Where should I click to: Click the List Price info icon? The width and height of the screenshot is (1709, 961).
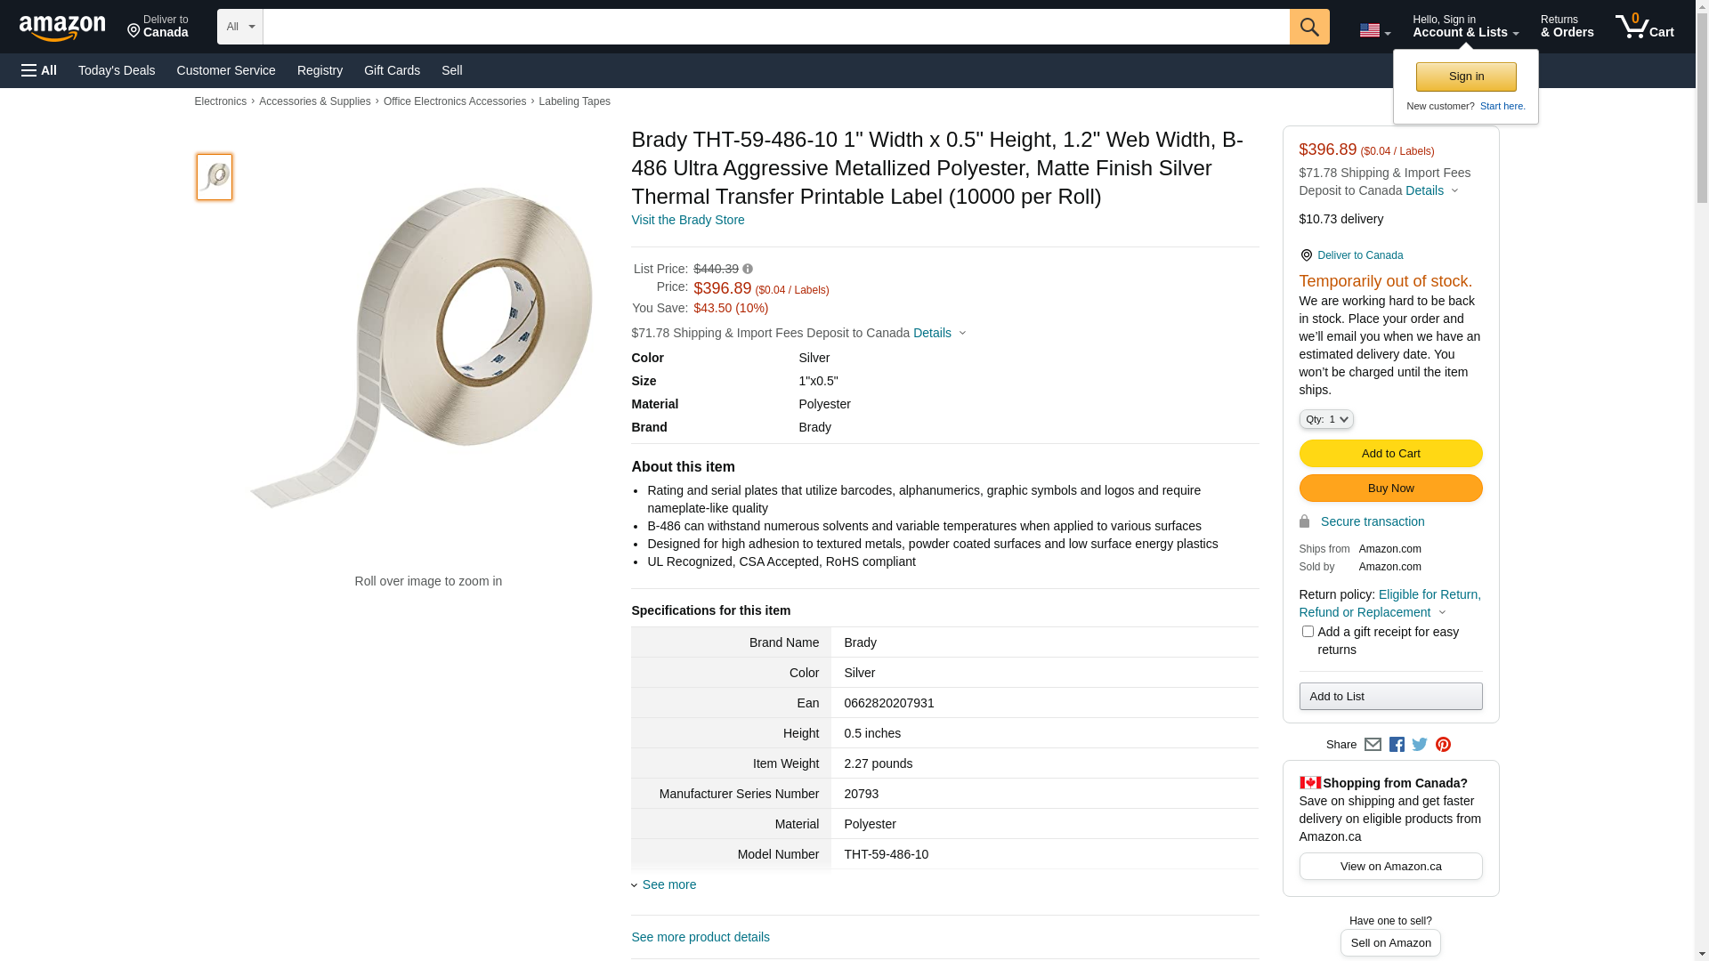pyautogui.click(x=748, y=269)
